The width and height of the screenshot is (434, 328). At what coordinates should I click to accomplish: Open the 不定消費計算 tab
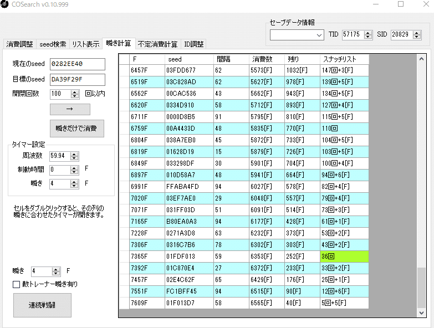pos(158,44)
